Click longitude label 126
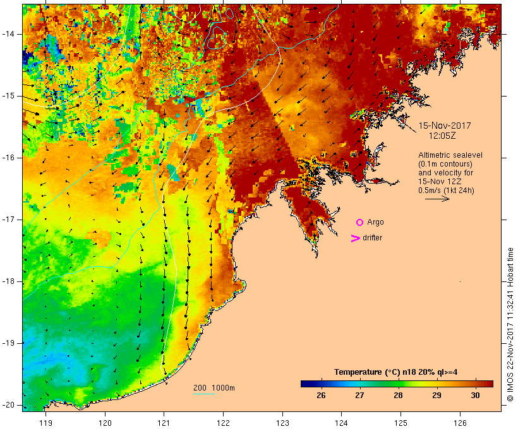 460,423
